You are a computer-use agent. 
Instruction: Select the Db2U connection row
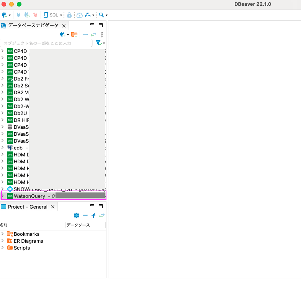53,113
